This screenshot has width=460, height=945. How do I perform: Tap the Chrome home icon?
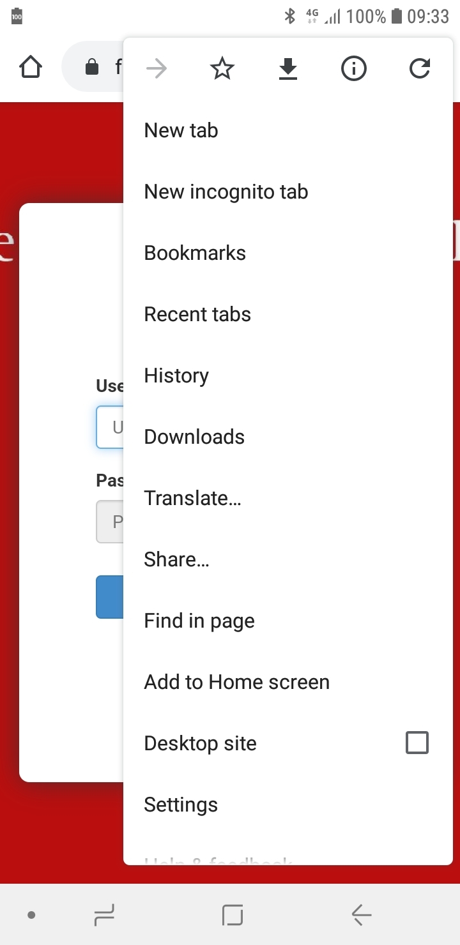pyautogui.click(x=31, y=67)
